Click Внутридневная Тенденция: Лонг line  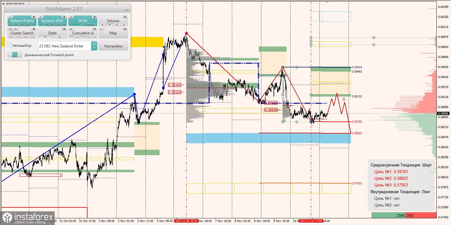[401, 192]
